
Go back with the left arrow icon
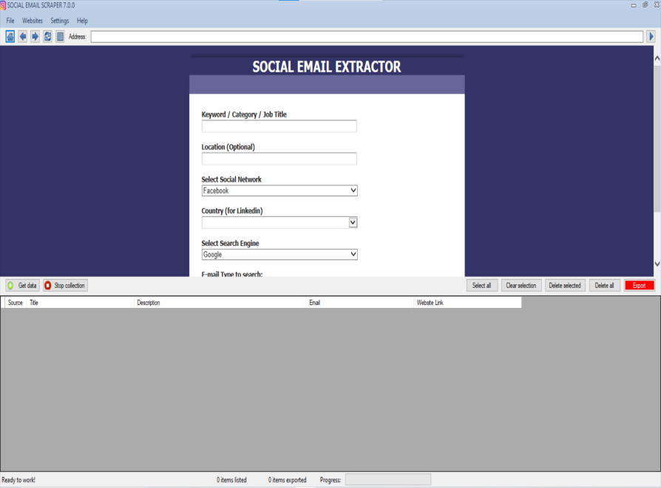pyautogui.click(x=23, y=37)
